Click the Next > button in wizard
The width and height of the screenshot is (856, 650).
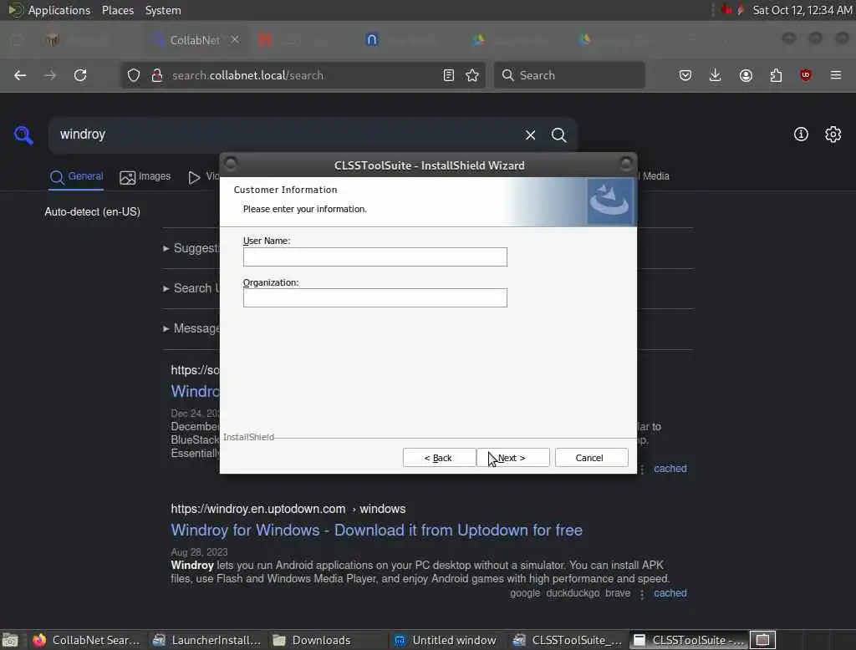pos(512,457)
